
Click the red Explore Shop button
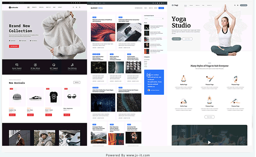(14, 46)
